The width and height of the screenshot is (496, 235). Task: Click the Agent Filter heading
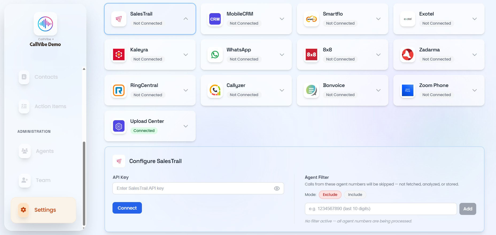(317, 177)
